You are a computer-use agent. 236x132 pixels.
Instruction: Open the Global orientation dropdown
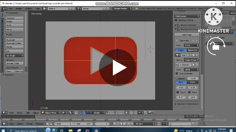[x=99, y=113]
